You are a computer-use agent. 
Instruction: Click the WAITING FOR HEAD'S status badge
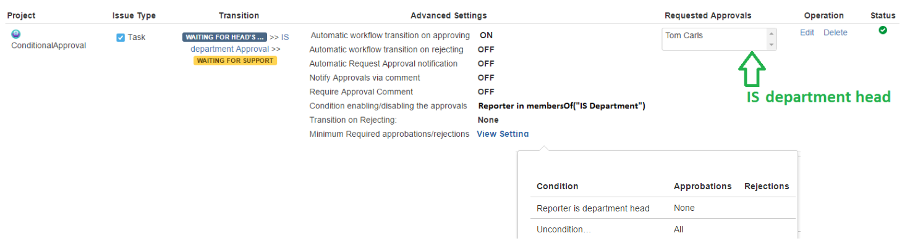tap(225, 37)
